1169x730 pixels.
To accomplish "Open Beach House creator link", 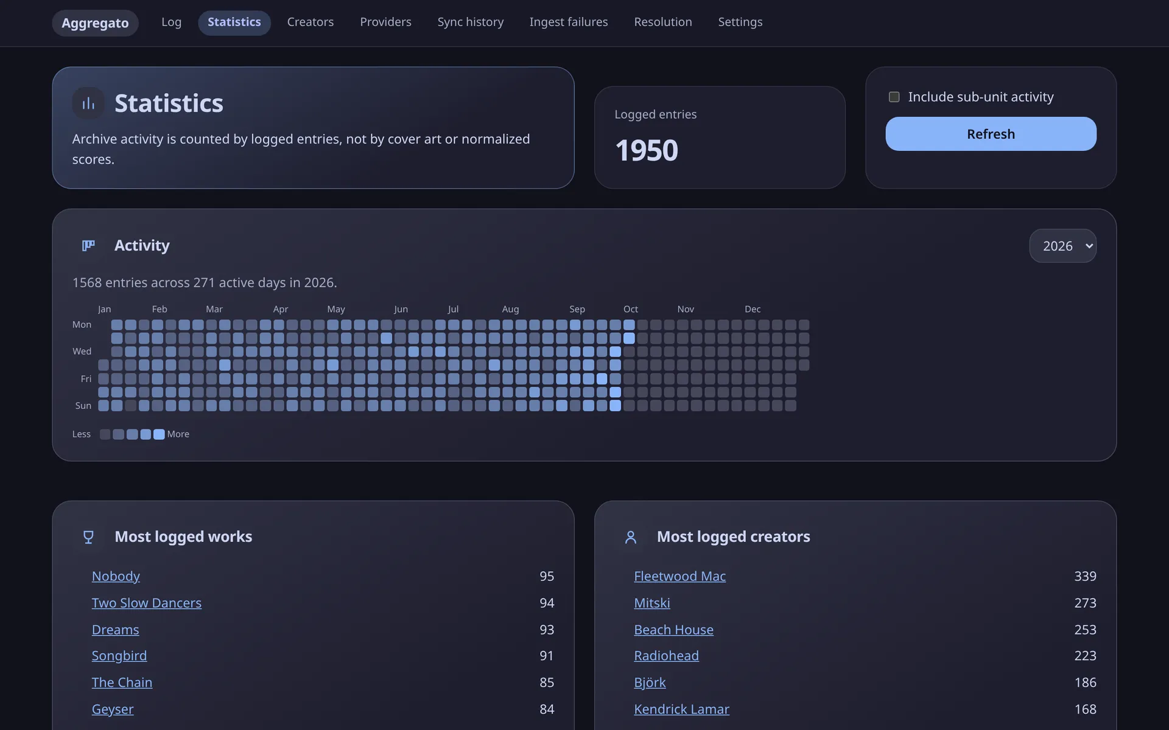I will [x=673, y=630].
